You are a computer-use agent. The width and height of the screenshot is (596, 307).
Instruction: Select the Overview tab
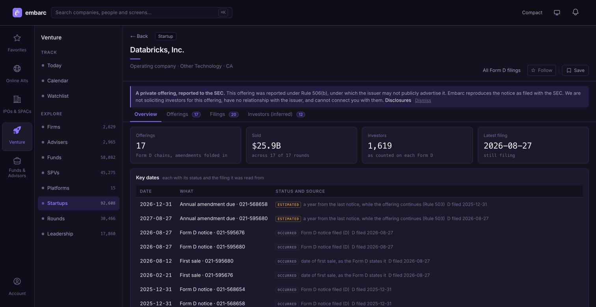point(145,114)
